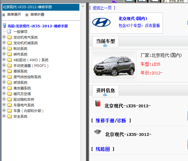
Task: Expand the 制动系统 tree node
Action: pos(4,48)
